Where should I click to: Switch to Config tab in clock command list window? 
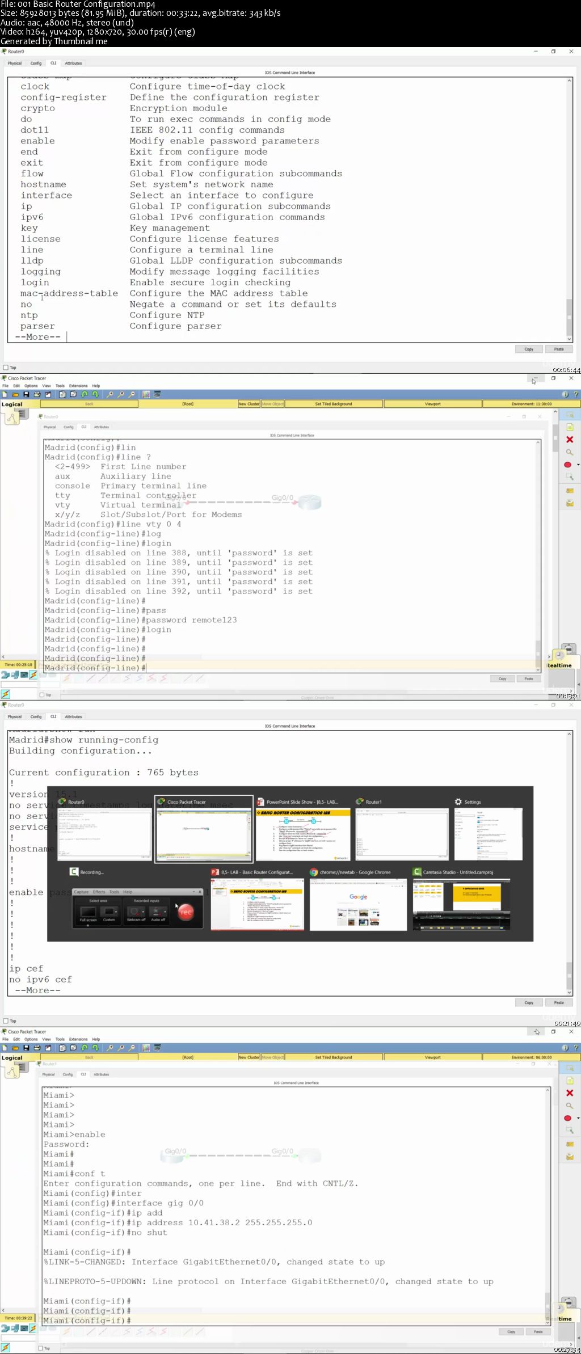click(x=36, y=64)
